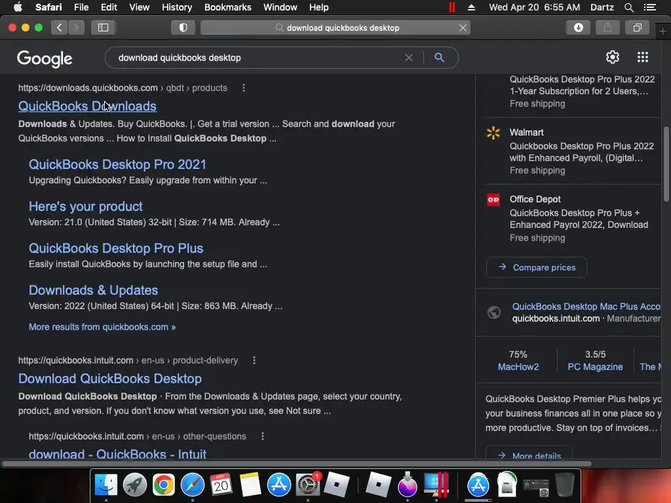Open QuickBooks Desktop Pro 2021 link
Viewport: 671px width, 503px height.
coord(117,164)
